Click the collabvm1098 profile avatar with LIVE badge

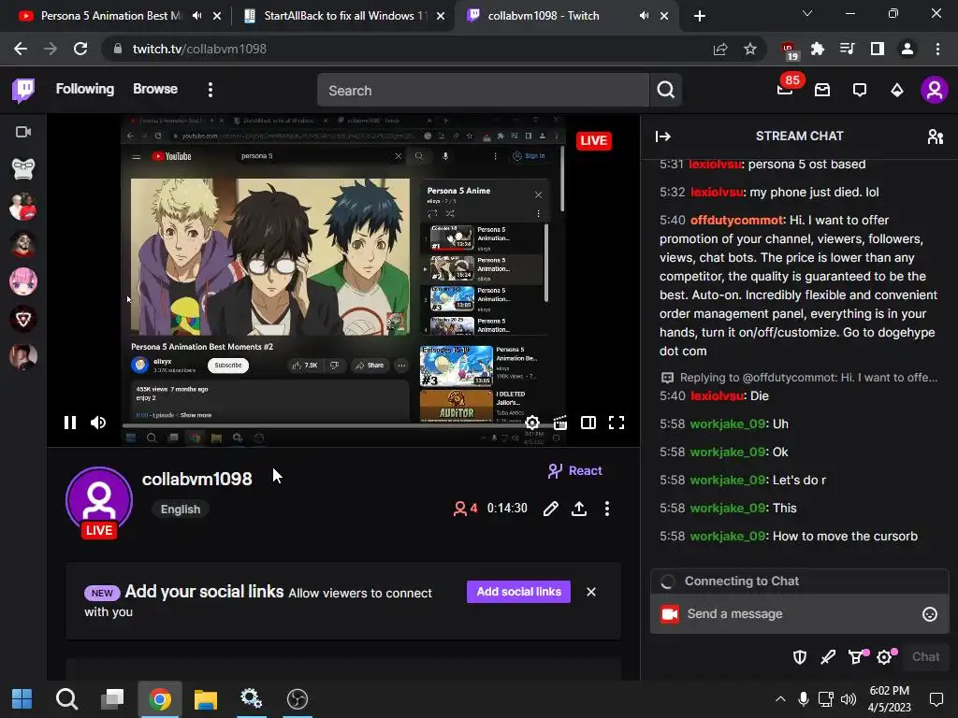tap(99, 502)
